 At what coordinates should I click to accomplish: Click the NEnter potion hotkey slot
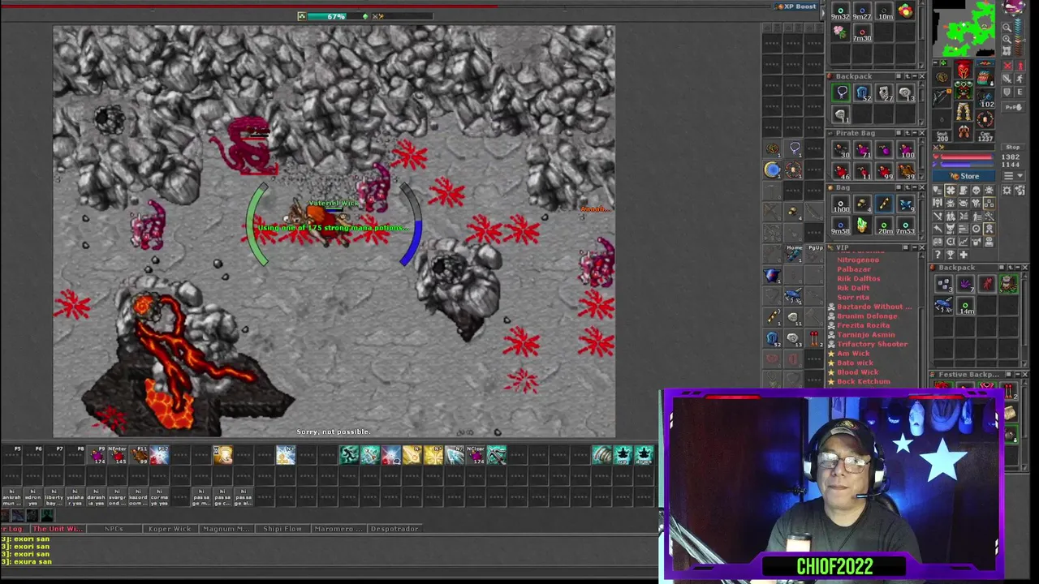click(x=118, y=455)
